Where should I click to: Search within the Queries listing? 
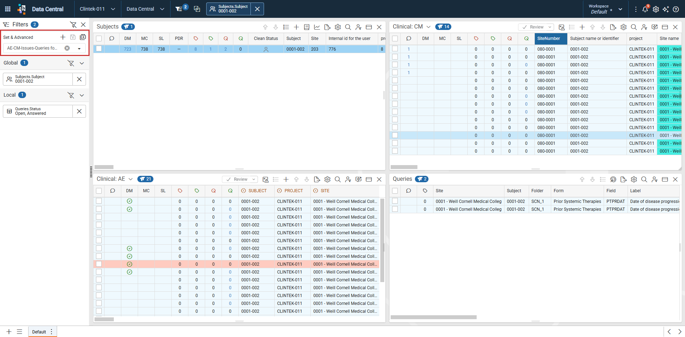644,179
